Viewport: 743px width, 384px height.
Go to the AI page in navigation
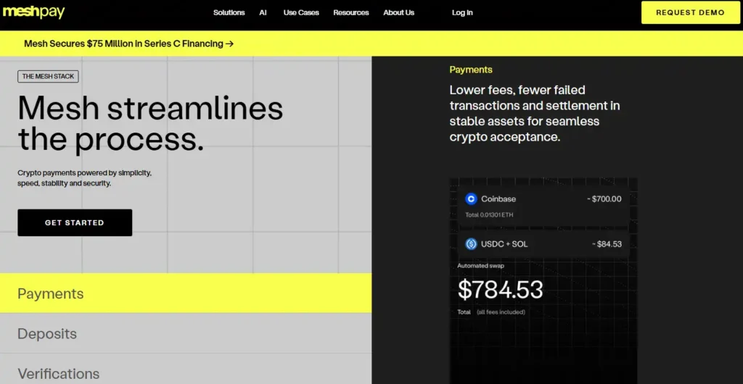263,12
